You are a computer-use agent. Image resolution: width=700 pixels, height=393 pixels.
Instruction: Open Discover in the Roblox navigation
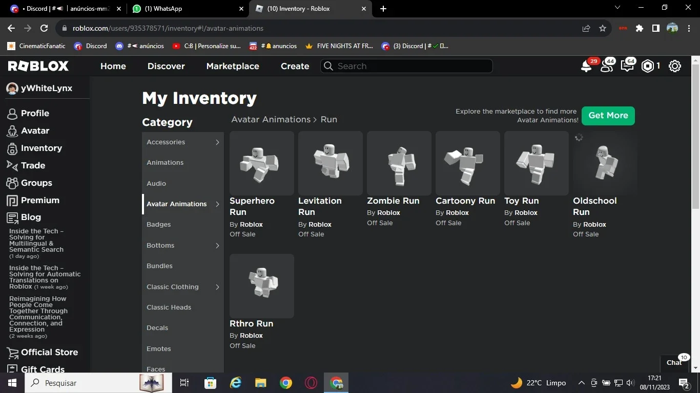tap(166, 66)
